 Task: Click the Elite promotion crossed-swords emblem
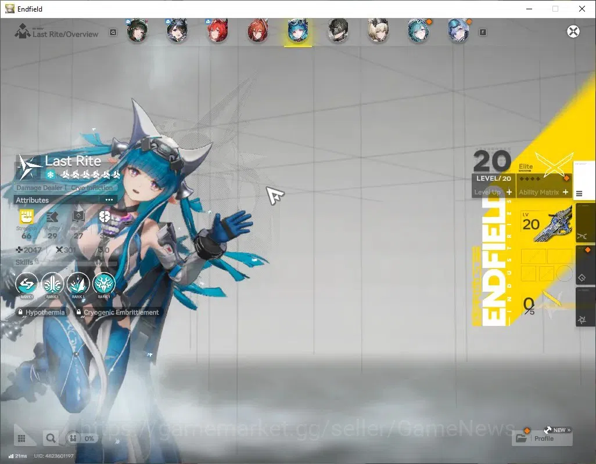pos(555,164)
